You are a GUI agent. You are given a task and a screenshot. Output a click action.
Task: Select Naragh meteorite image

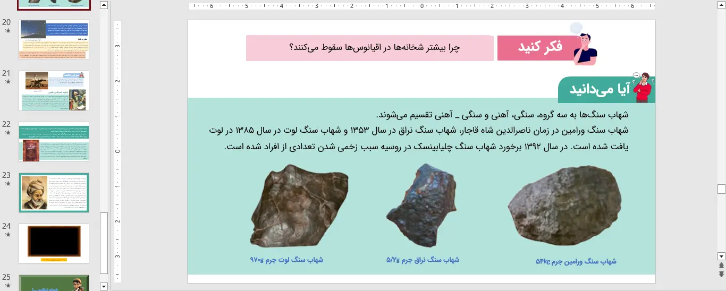click(421, 205)
